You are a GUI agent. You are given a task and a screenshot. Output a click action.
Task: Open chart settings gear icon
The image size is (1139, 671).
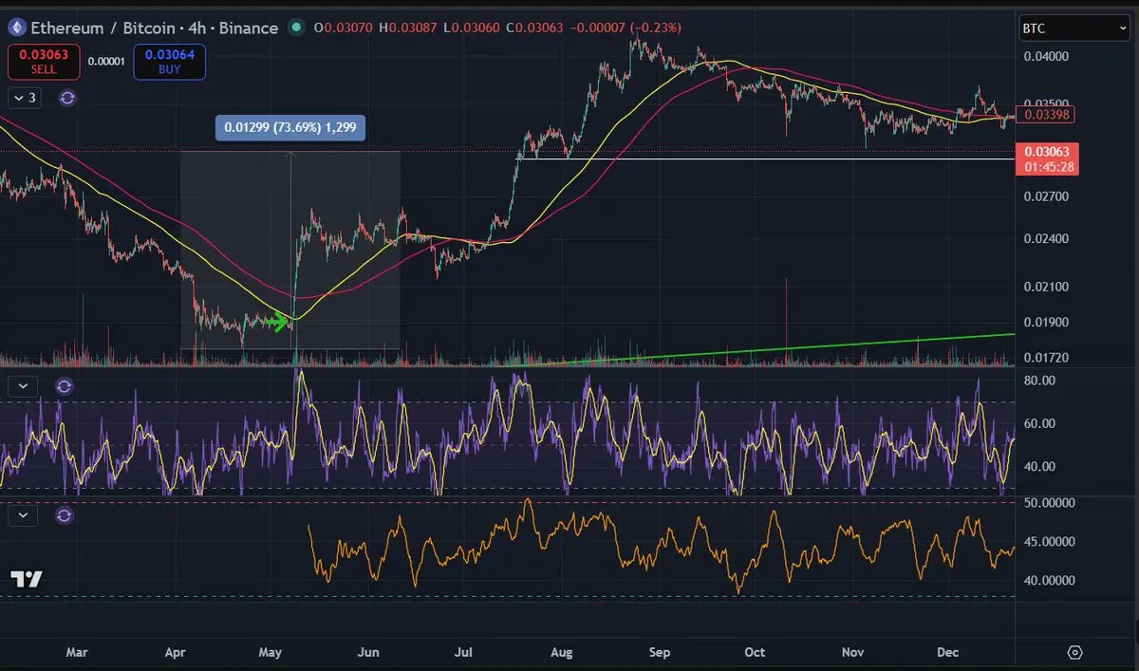1074,652
